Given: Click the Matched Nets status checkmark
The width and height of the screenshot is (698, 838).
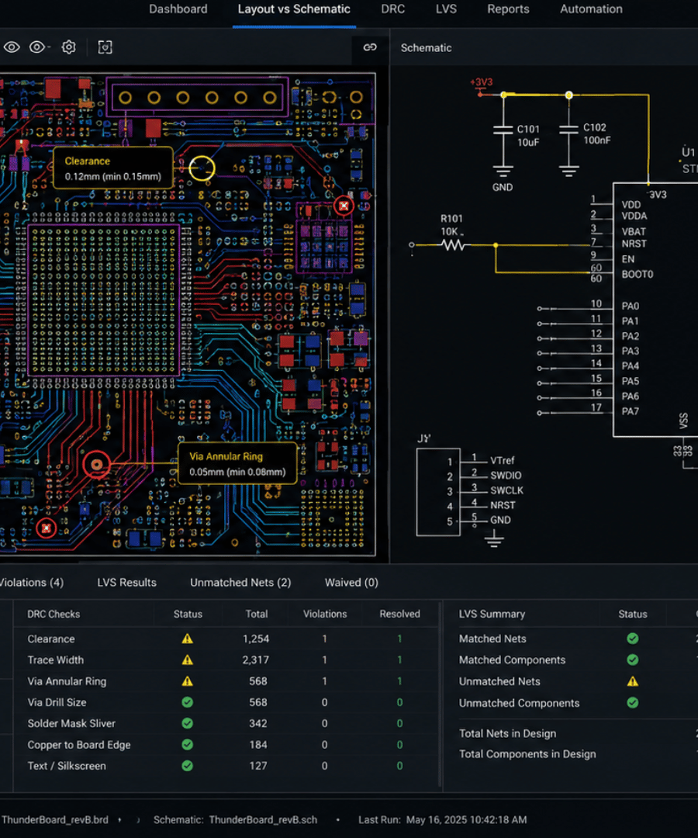Looking at the screenshot, I should click(633, 639).
